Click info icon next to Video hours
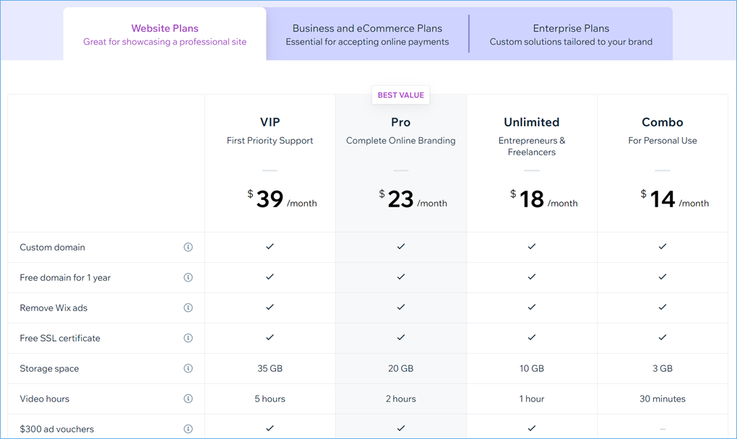Image resolution: width=737 pixels, height=439 pixels. pyautogui.click(x=188, y=399)
